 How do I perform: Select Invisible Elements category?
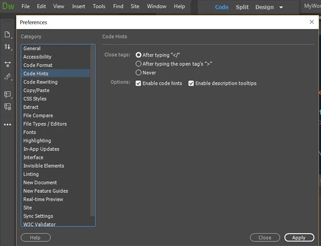coord(55,166)
